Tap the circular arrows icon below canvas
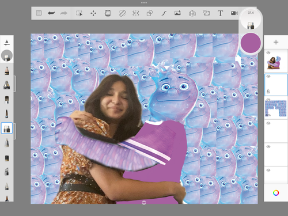The width and height of the screenshot is (288, 216). click(x=144, y=203)
